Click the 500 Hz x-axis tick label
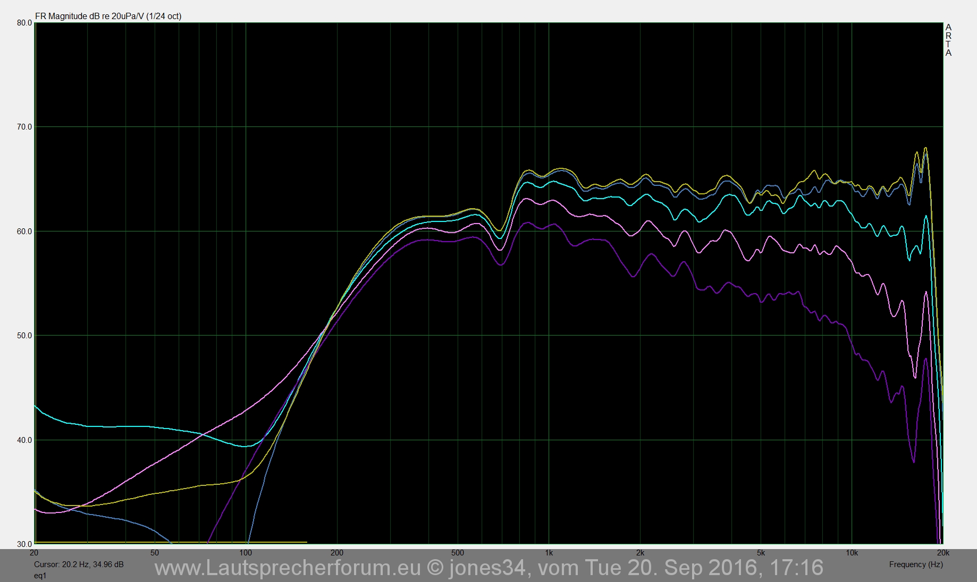 click(x=458, y=553)
